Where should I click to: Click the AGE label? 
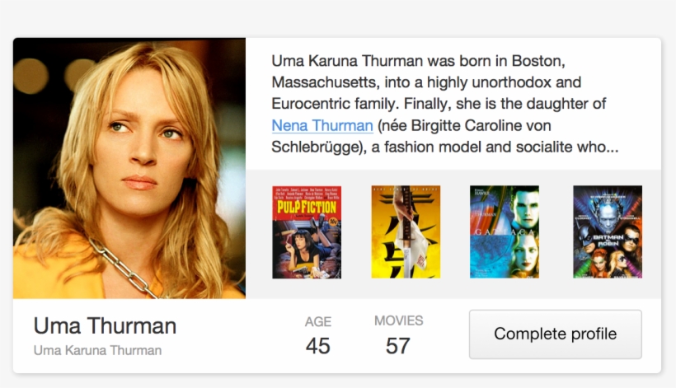coord(318,322)
